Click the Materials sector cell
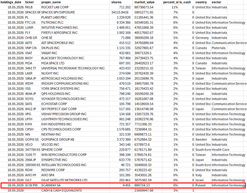 [219, 48]
